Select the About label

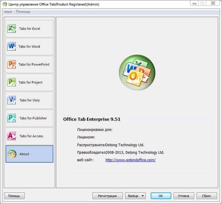coord(24,154)
